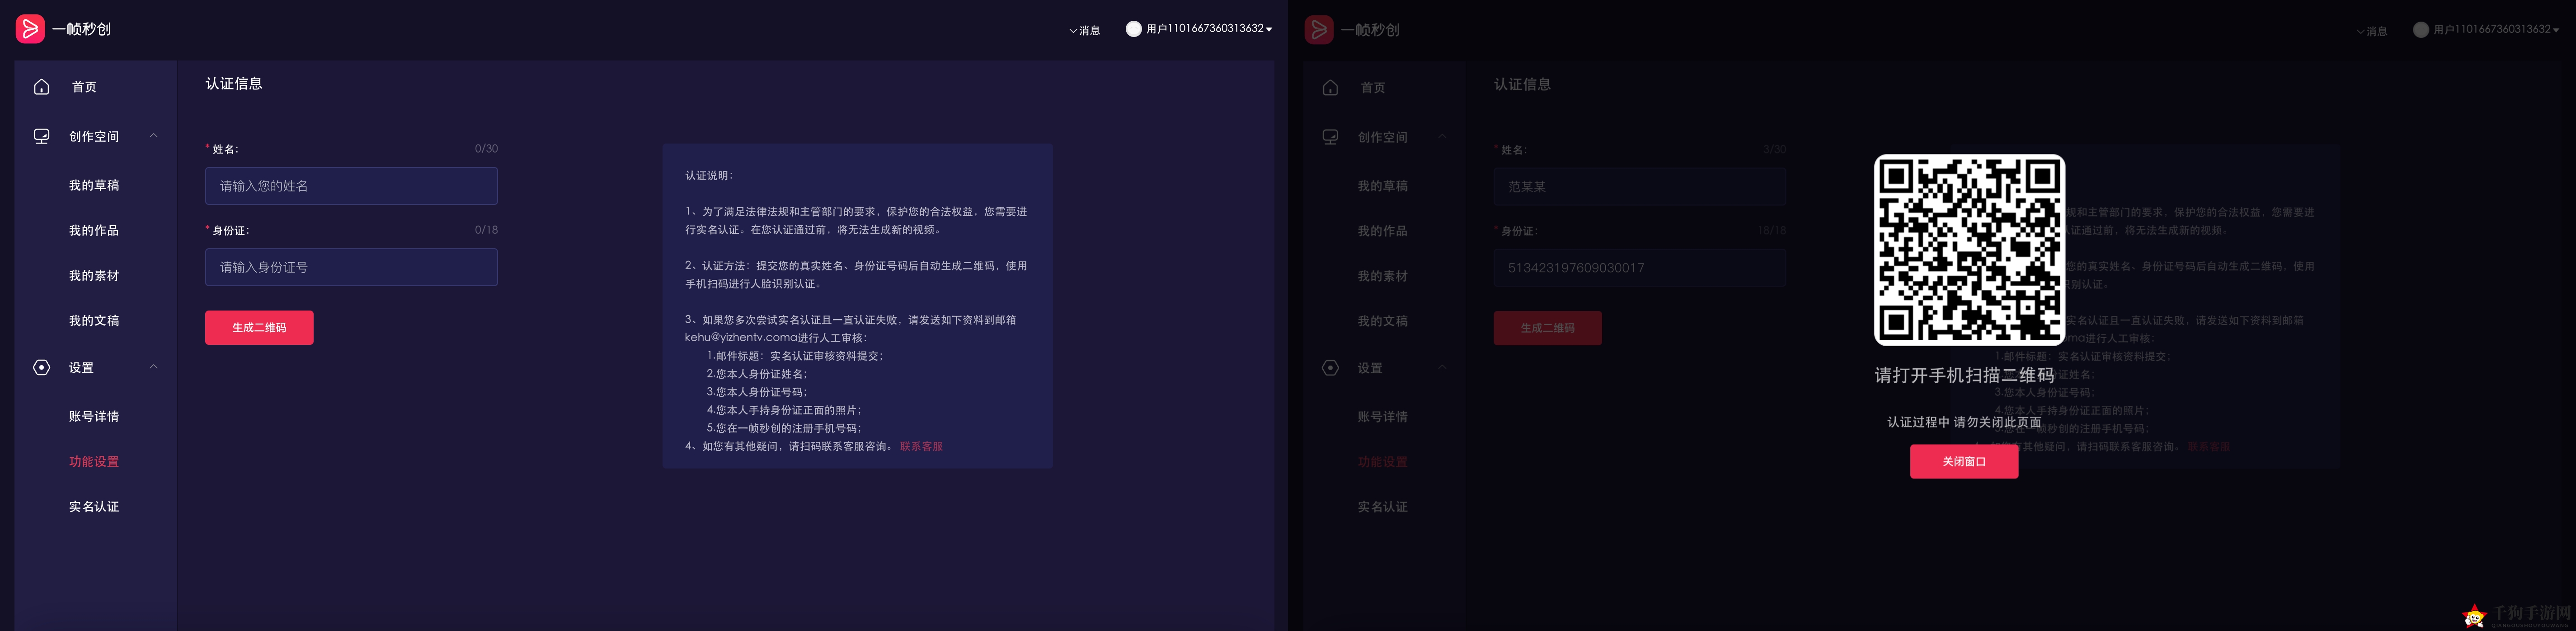The width and height of the screenshot is (2576, 631).
Task: Click the dimmed 首页 home icon behind the dialog
Action: (1330, 88)
